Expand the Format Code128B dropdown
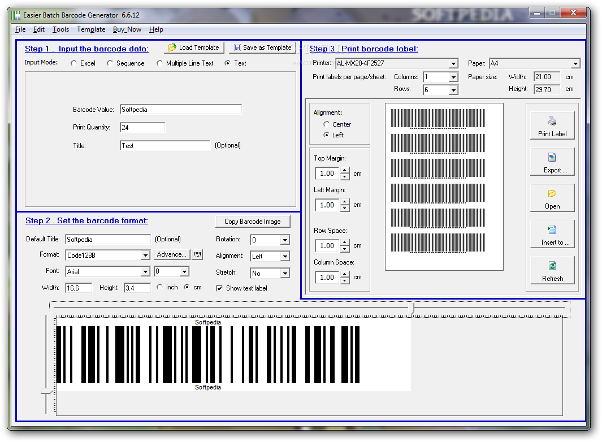Screen dimensions: 602x442 (145, 255)
